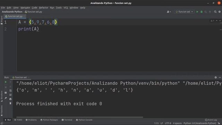
Task: Click the Restore Layout icon in Run panel
Action: (x=6, y=93)
